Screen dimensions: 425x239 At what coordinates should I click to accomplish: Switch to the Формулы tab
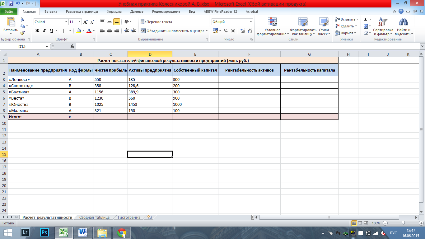(114, 12)
